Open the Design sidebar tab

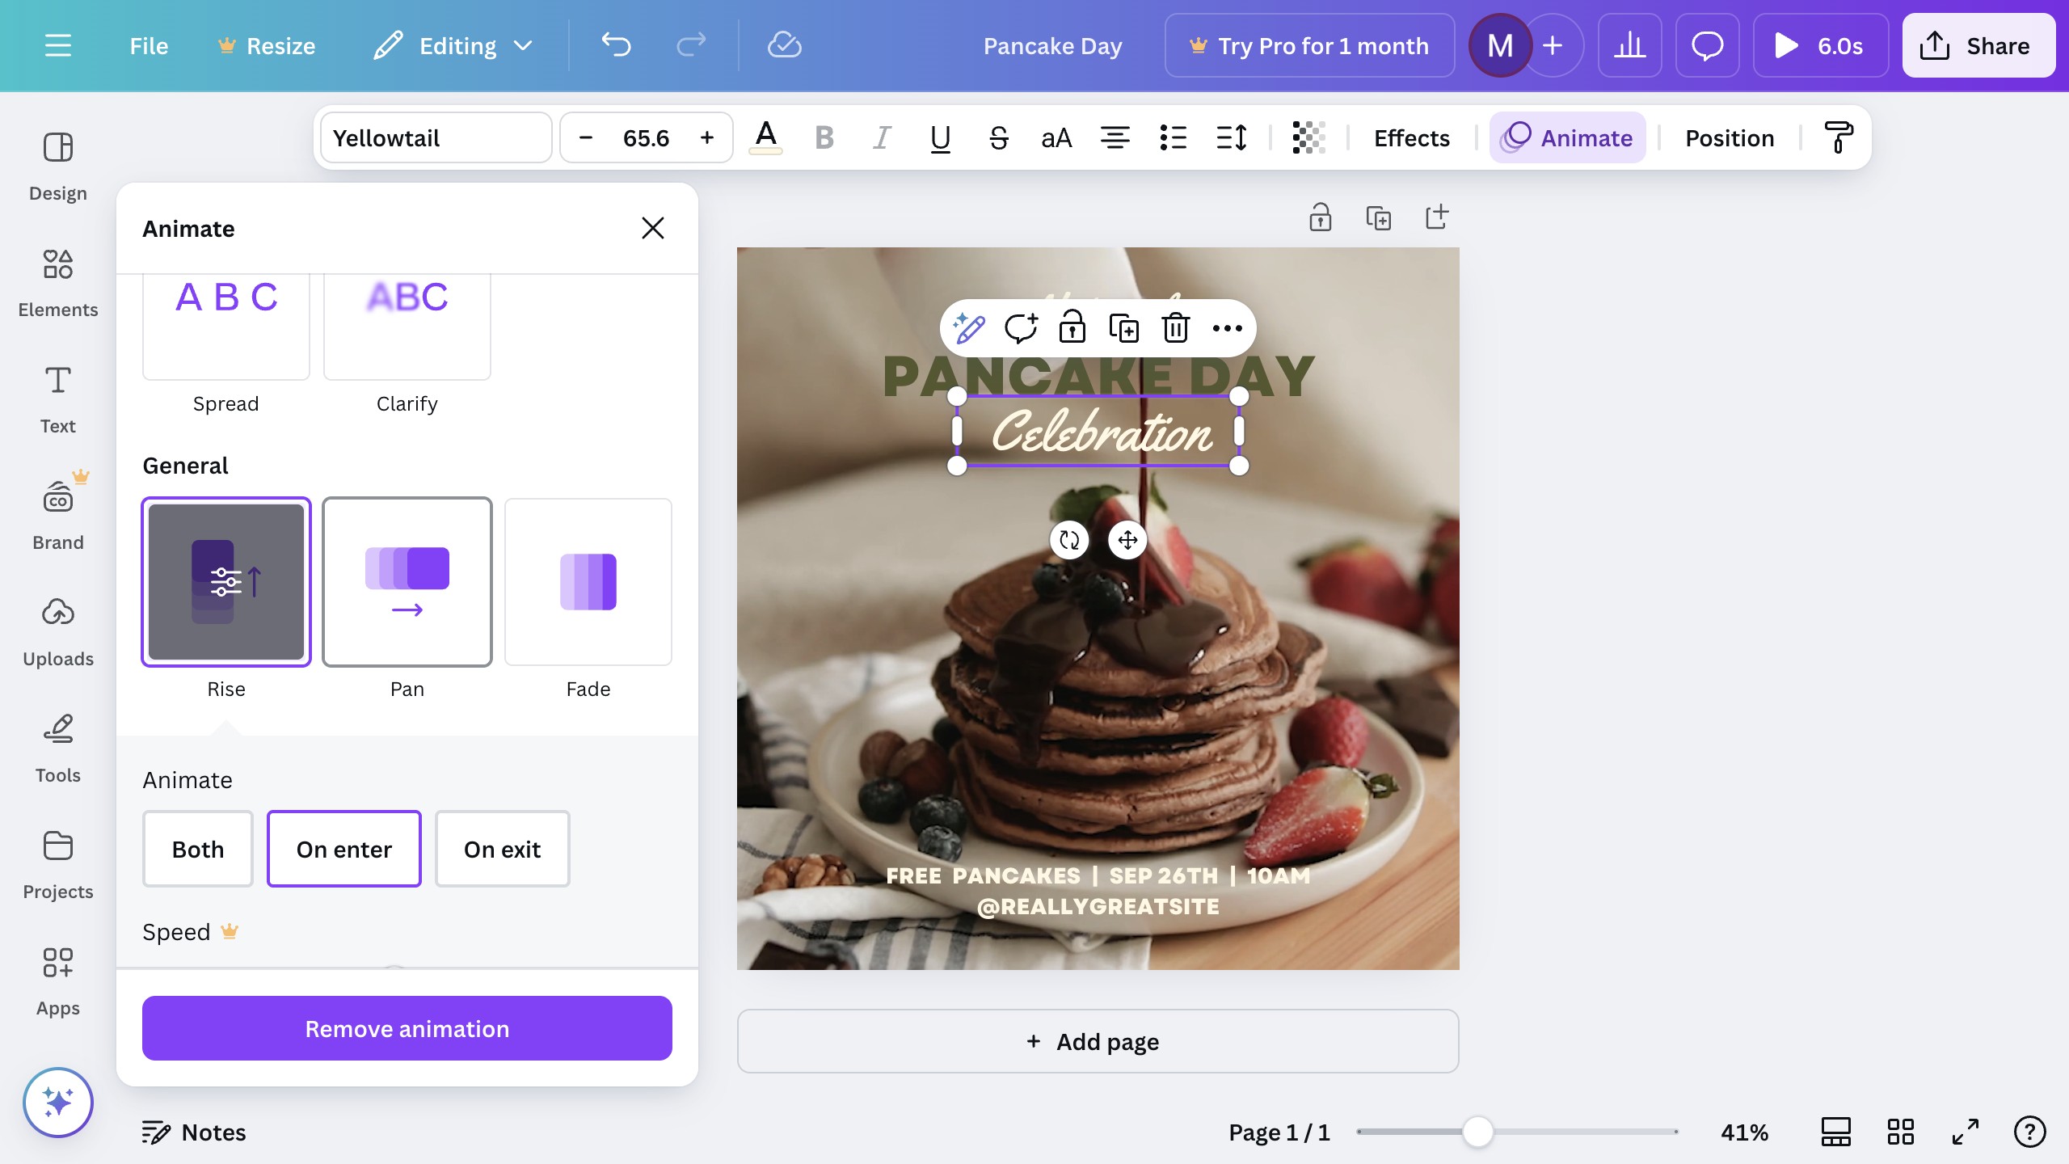point(58,167)
